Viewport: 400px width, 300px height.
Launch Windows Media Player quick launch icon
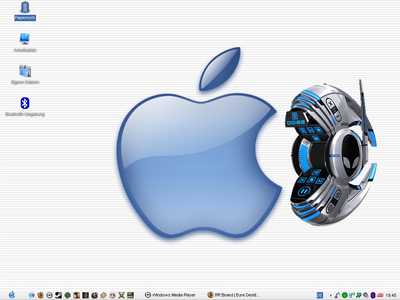pyautogui.click(x=50, y=295)
